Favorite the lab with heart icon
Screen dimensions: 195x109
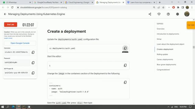pyautogui.click(x=159, y=14)
